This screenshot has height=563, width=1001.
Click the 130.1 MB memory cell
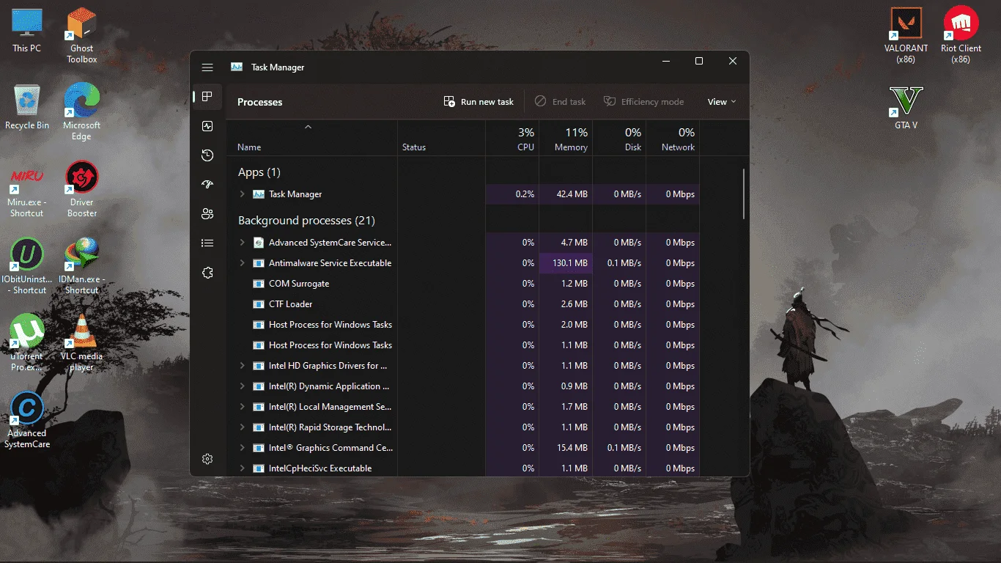(566, 263)
